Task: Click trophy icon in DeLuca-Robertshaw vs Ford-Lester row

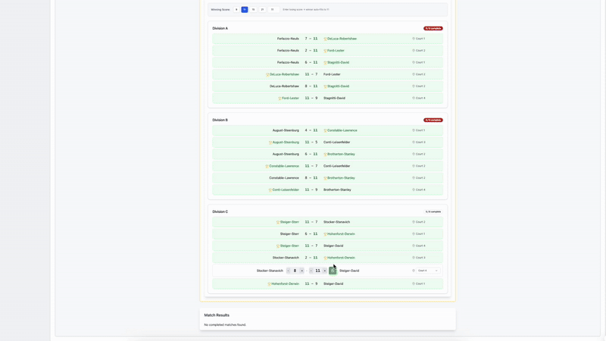Action: click(x=267, y=74)
